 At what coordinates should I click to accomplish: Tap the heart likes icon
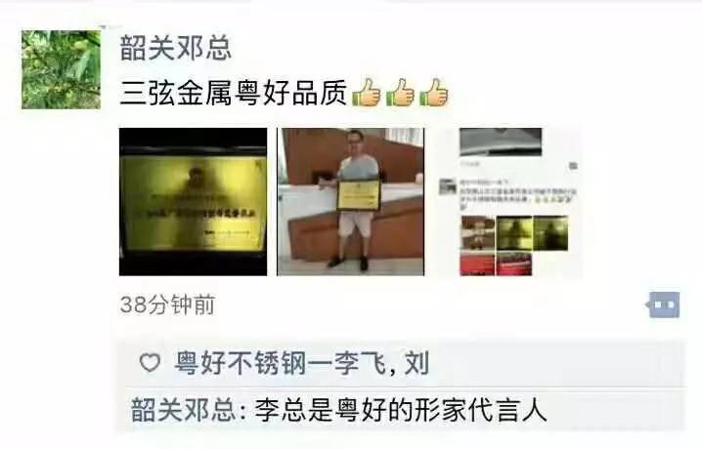150,362
